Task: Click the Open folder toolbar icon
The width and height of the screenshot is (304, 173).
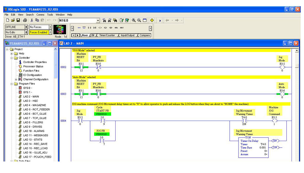Action: (x=13, y=20)
